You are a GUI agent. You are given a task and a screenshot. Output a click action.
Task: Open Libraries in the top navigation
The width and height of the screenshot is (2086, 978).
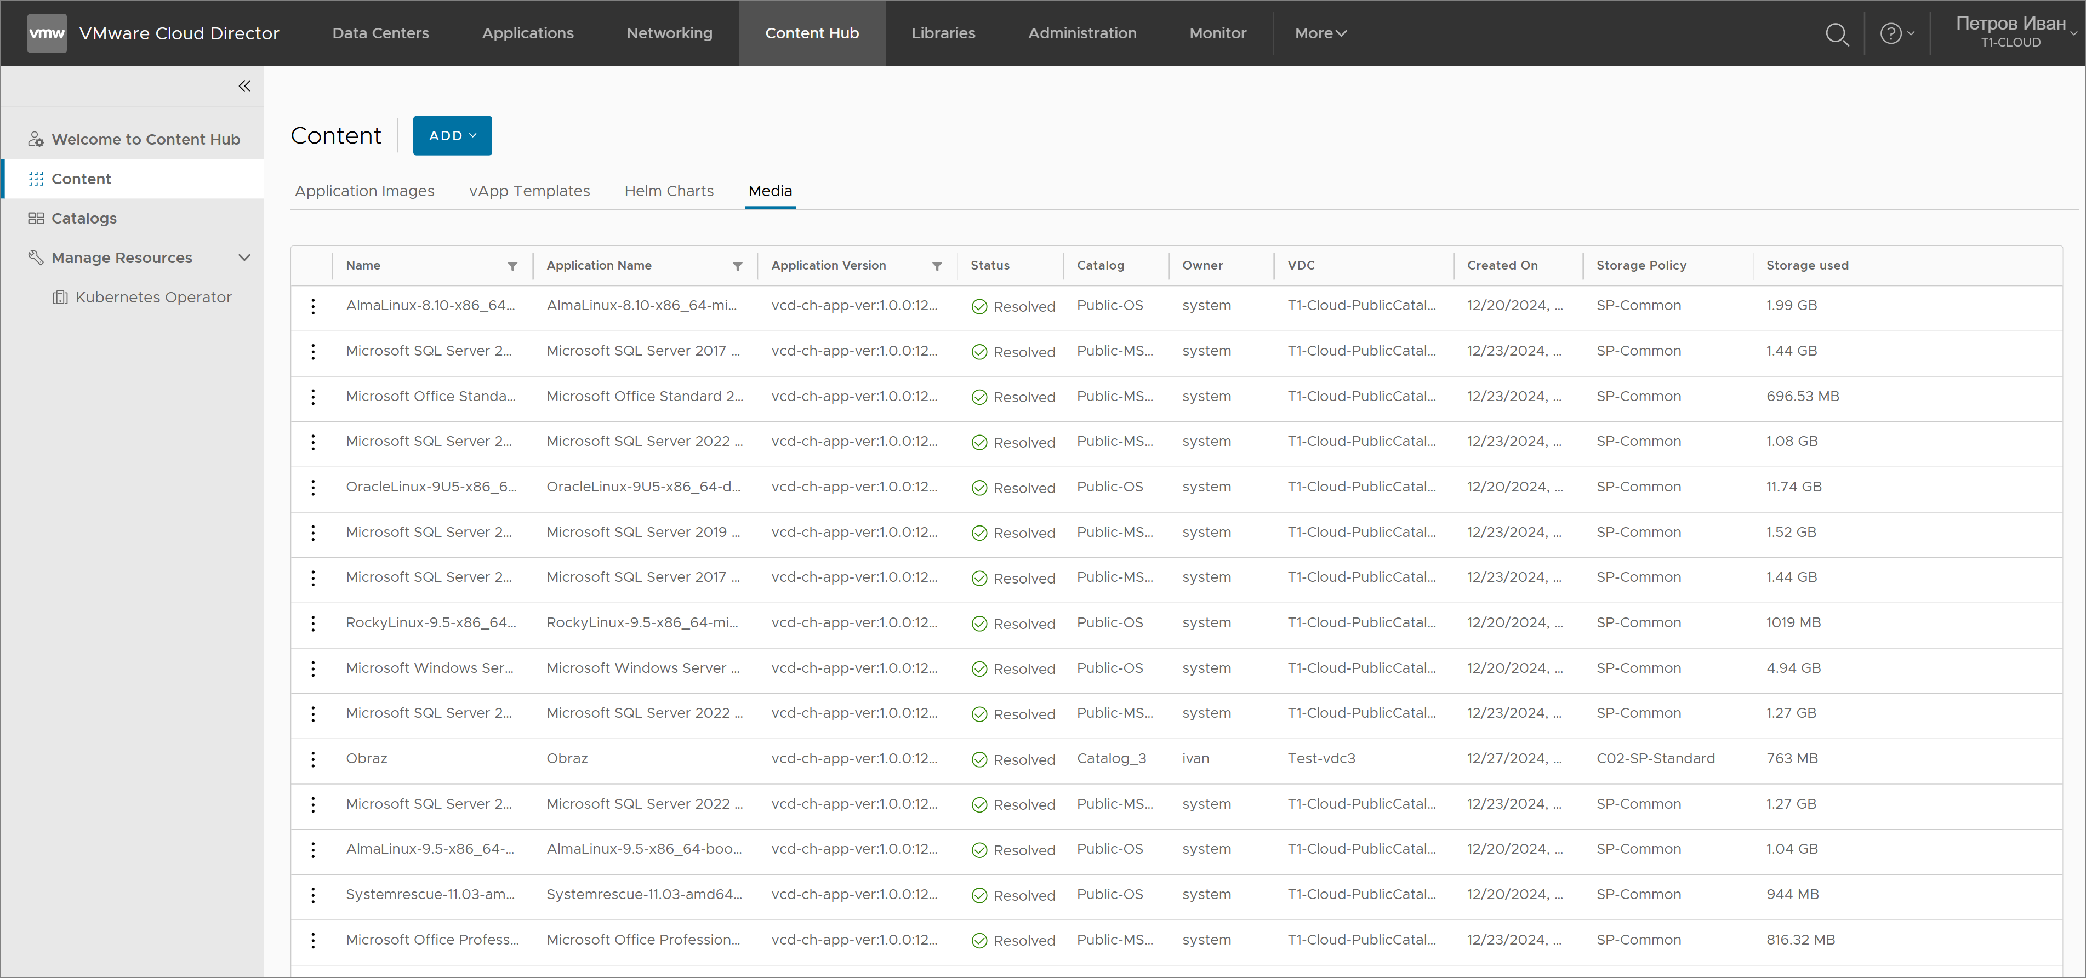pos(943,33)
